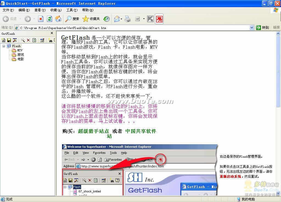Screen dimensions: 281x202
Task: Open the 查看(V) menu
Action: (40, 10)
